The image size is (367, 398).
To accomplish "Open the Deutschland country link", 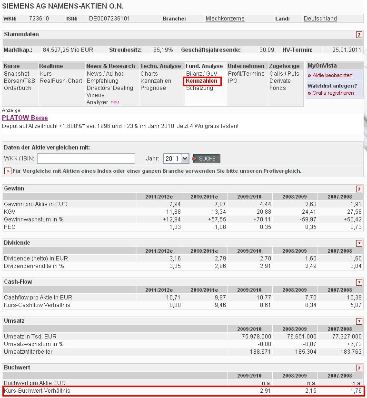I will [x=320, y=19].
